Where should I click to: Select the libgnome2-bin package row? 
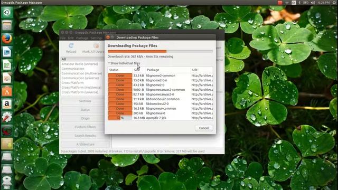coord(161,80)
